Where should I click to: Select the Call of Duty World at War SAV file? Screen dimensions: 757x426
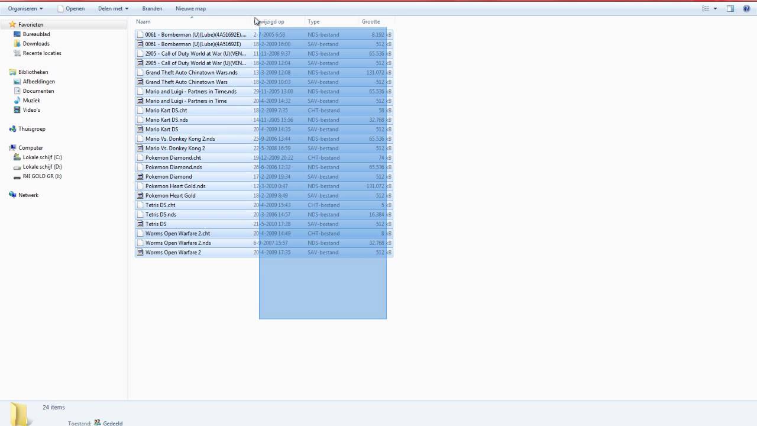(196, 63)
